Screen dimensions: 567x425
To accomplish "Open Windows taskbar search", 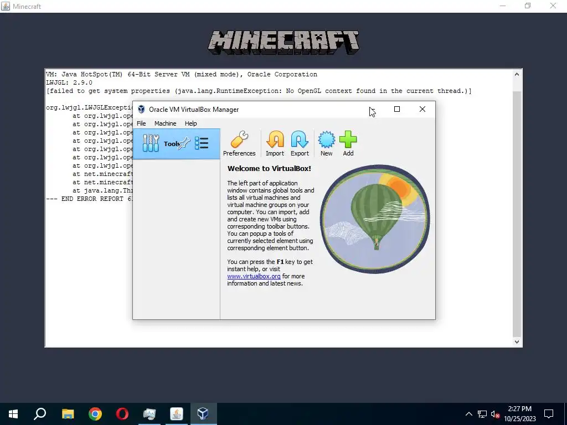I will 40,414.
